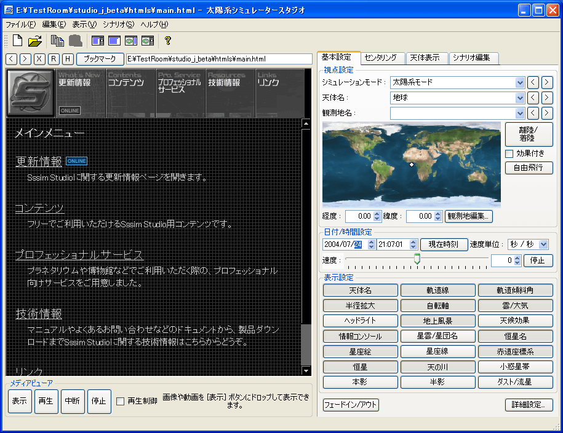This screenshot has height=433, width=563.
Task: Stop loading with the X button
Action: pyautogui.click(x=39, y=59)
